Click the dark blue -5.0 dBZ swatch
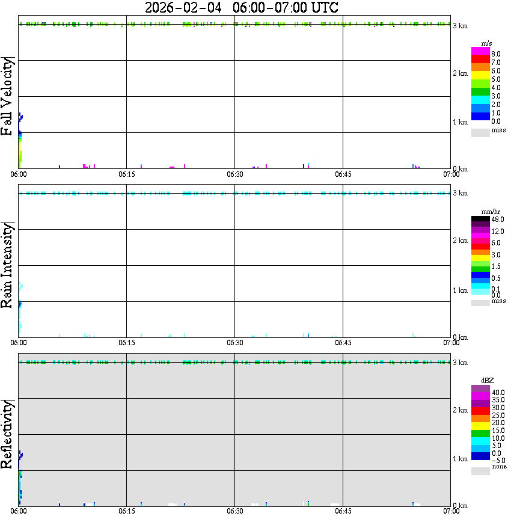This screenshot has height=522, width=511. tap(480, 456)
